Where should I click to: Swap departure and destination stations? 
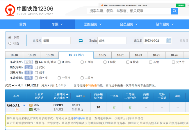coord(81,41)
